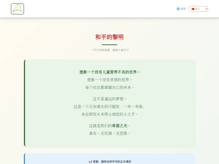Click the line 真实、无饥饿、无恐惧
The image size is (219, 164).
click(109, 134)
